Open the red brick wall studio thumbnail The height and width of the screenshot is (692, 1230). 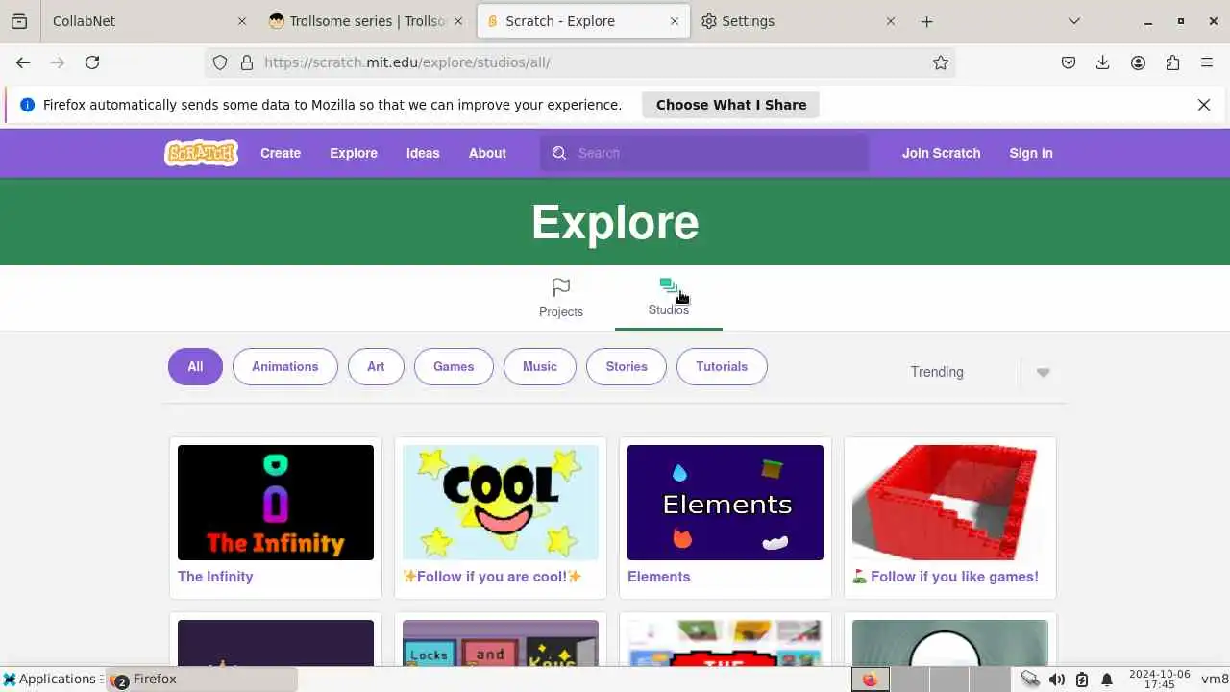(950, 503)
